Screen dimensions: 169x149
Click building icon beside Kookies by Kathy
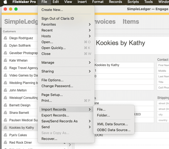[x=5, y=127]
